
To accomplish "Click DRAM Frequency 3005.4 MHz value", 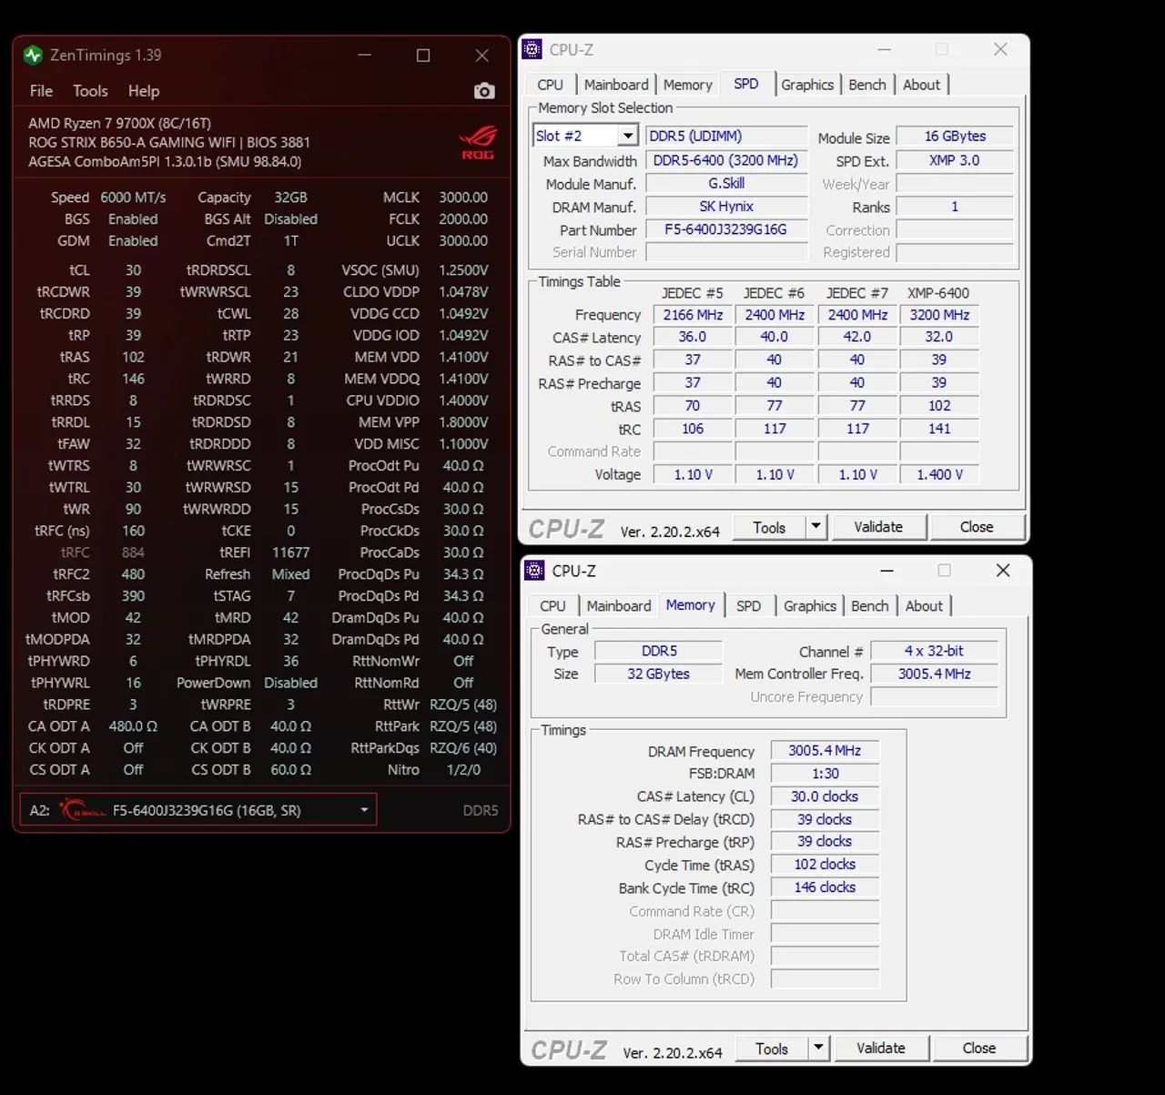I will (x=825, y=750).
